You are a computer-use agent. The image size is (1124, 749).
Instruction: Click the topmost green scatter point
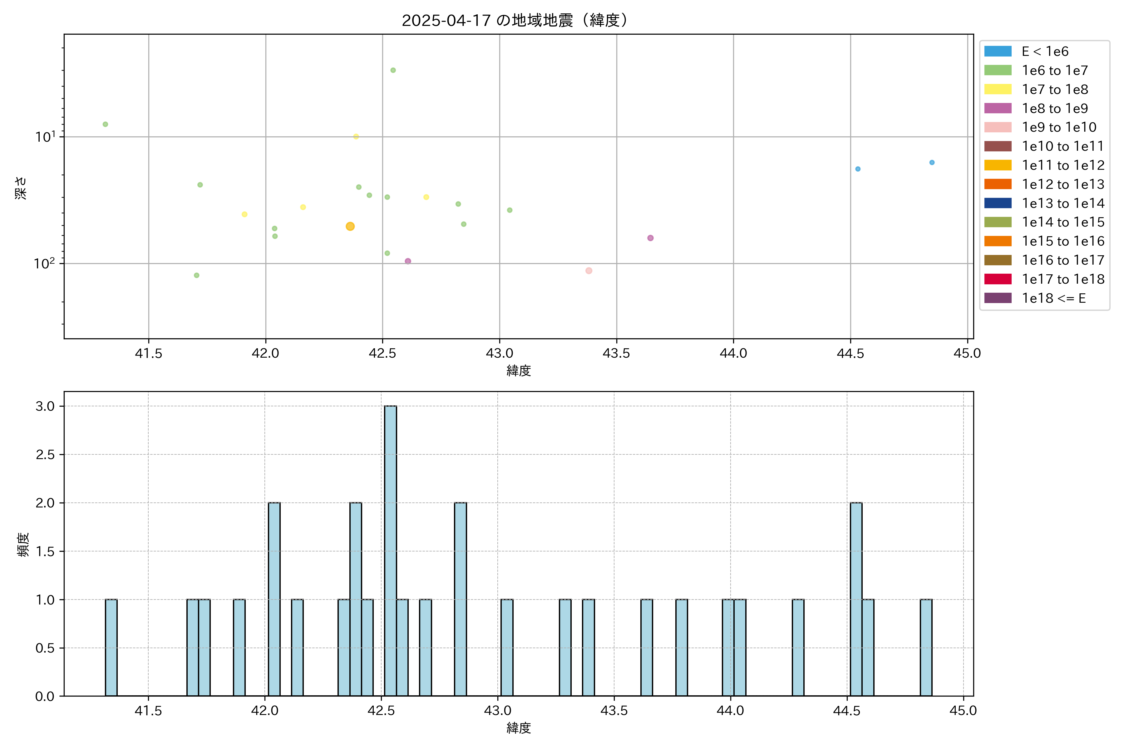click(x=393, y=70)
